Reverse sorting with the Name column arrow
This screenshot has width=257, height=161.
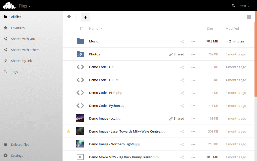coord(102,28)
